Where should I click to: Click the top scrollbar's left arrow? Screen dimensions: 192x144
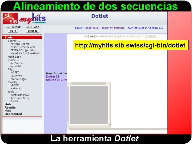pyautogui.click(x=70, y=84)
